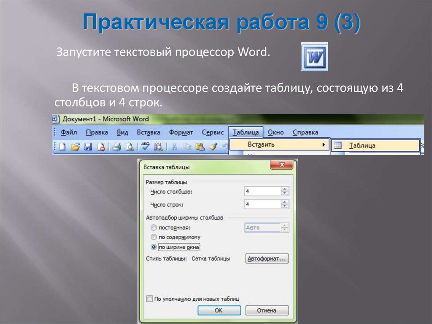Click the Research binoculars icon

159,147
